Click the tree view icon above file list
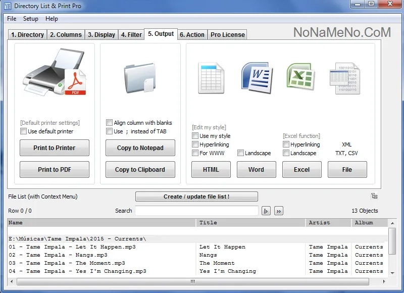This screenshot has width=404, height=293. pos(374,196)
